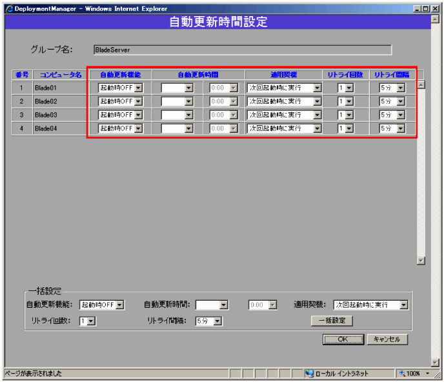The image size is (444, 382).
Task: Click the magnifier zoom icon in status bar
Action: (x=403, y=374)
